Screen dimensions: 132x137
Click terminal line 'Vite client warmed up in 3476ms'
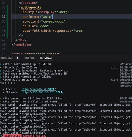[27, 64]
